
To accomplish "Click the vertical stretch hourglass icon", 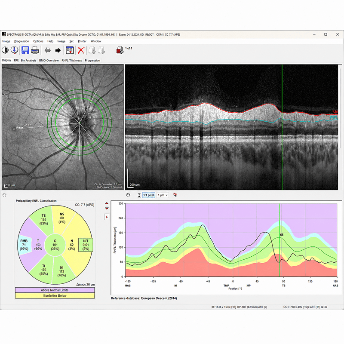I will 139,195.
